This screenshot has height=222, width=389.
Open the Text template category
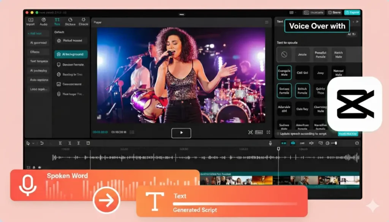tap(38, 61)
